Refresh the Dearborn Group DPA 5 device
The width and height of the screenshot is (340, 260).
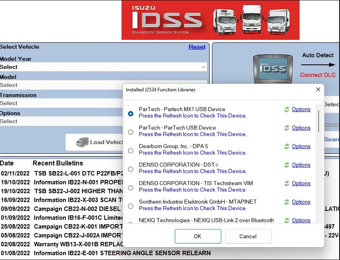tap(287, 147)
